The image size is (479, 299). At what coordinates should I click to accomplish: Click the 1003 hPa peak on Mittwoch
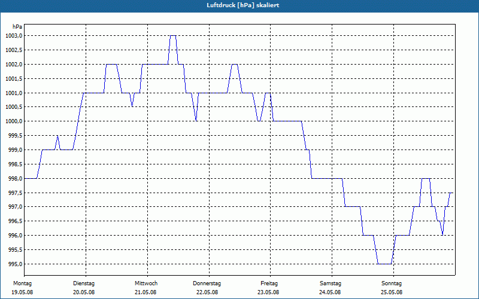tap(173, 36)
